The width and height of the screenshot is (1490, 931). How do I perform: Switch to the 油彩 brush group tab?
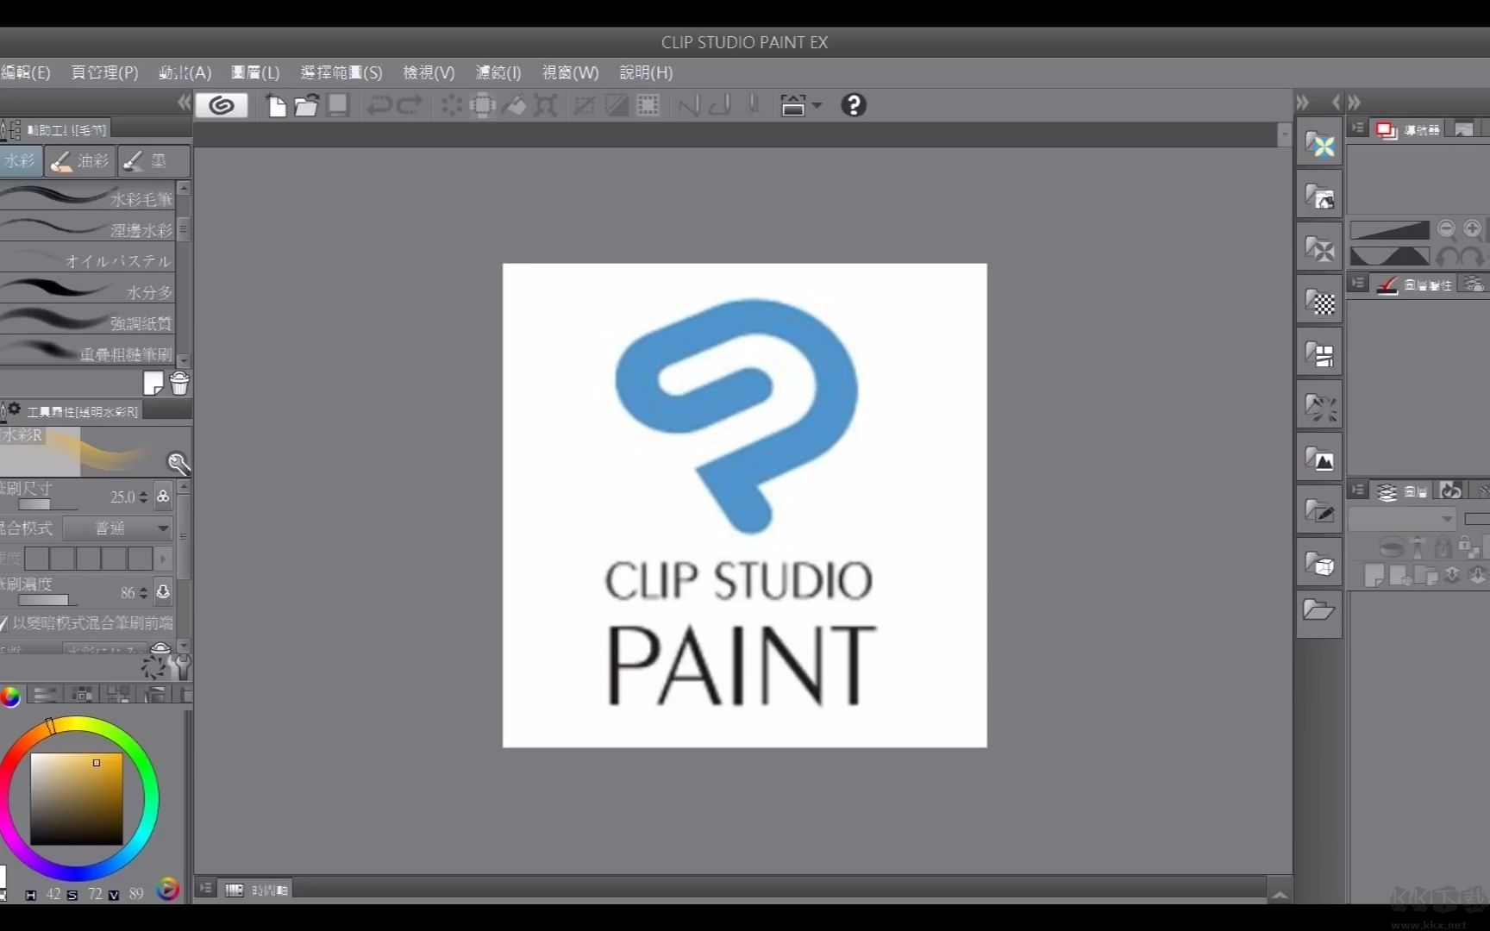tap(79, 160)
